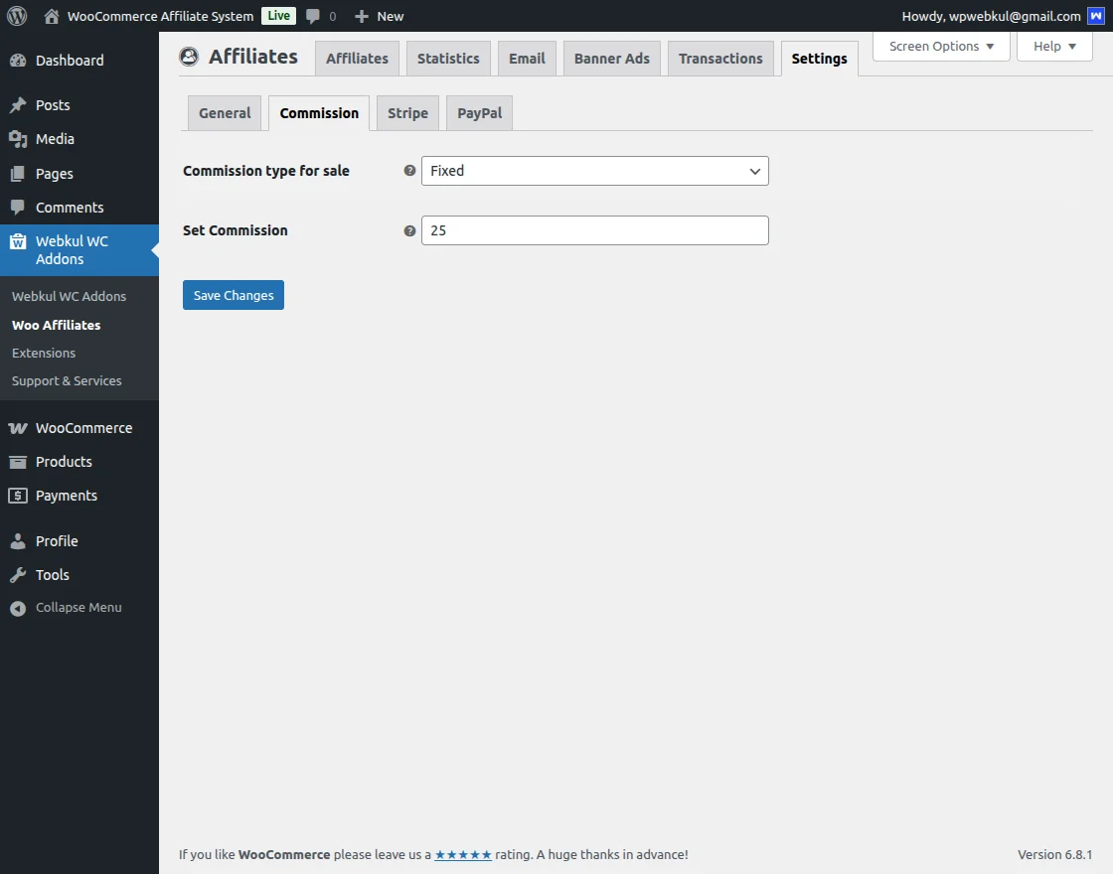Click the WordPress logo icon
This screenshot has width=1113, height=874.
(x=17, y=16)
